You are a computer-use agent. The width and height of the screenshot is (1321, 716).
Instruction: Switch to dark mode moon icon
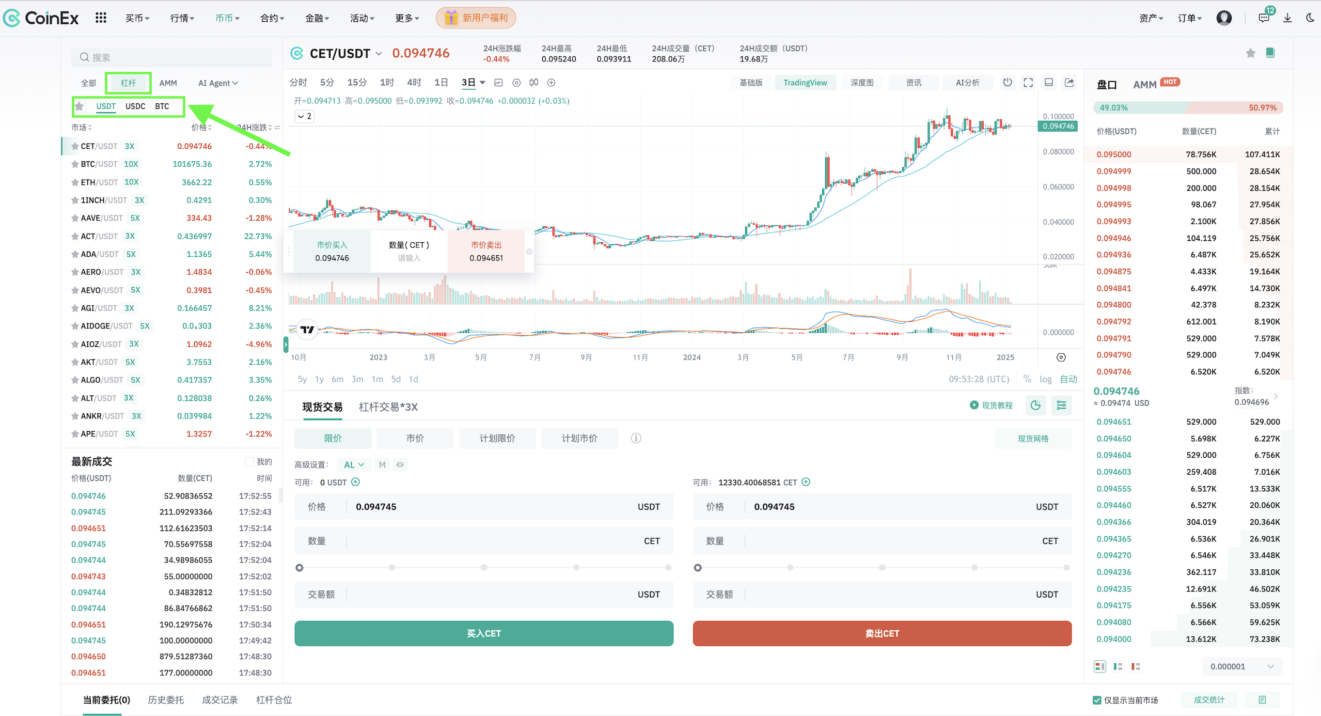1310,18
